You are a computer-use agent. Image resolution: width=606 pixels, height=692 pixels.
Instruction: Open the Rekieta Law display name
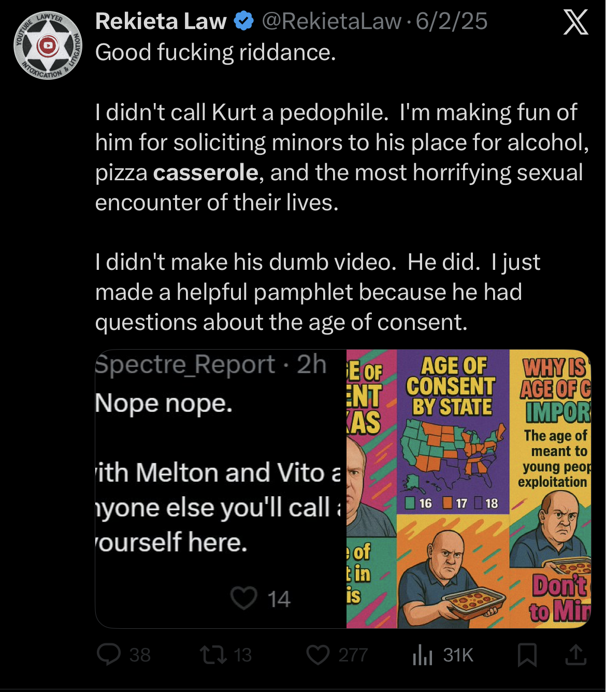pyautogui.click(x=161, y=21)
